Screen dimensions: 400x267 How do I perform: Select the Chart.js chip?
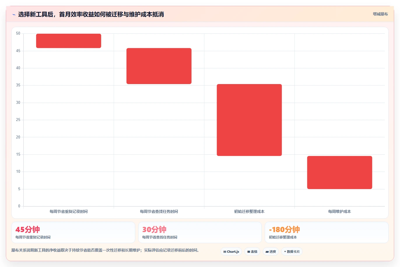tap(231, 252)
